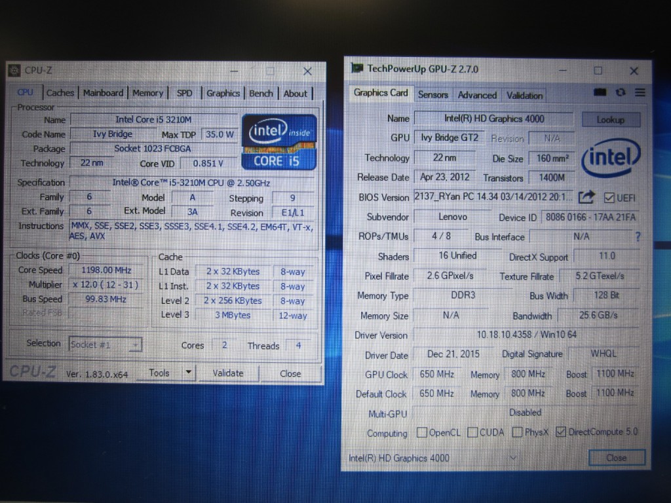Toggle the DirectCompute 5.0 checkbox

tap(560, 432)
